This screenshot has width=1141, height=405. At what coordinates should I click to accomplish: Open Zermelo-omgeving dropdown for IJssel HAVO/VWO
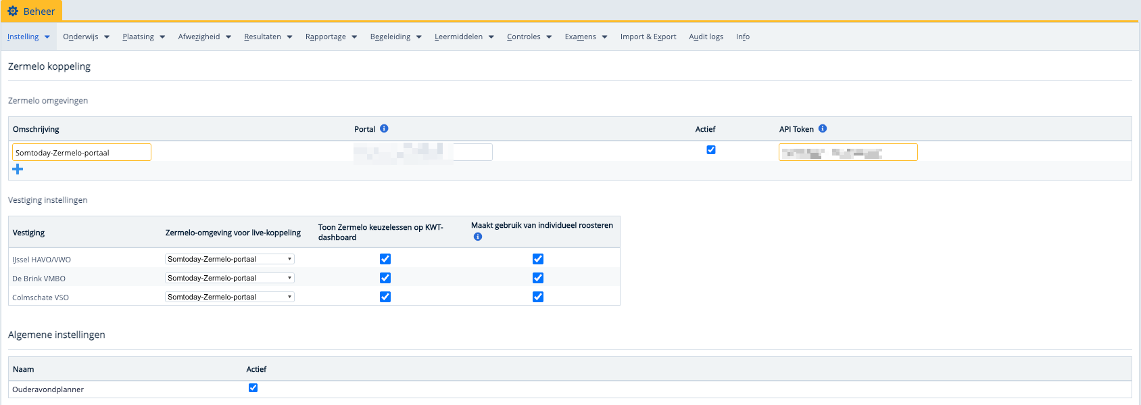[230, 259]
